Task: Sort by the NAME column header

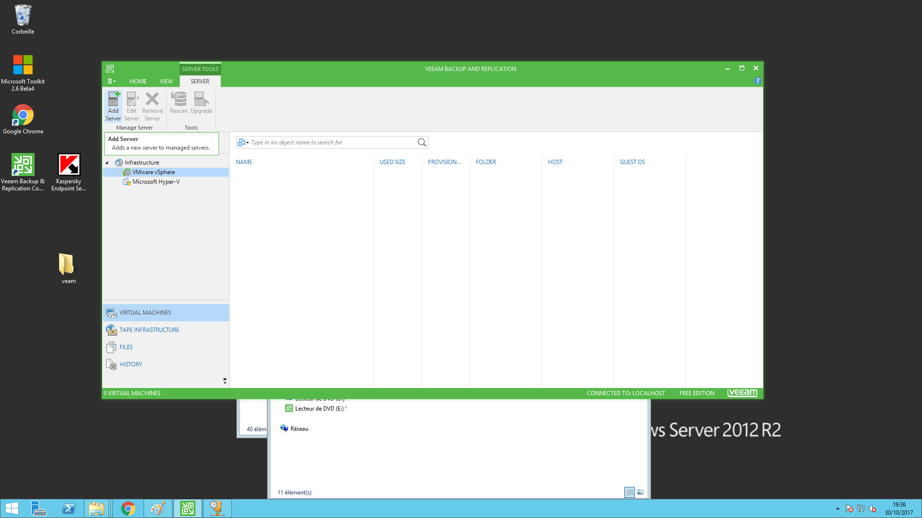Action: tap(244, 162)
